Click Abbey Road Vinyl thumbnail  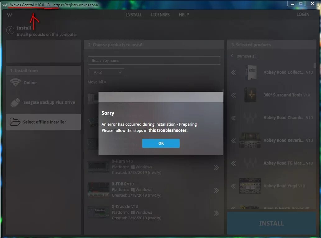click(250, 186)
